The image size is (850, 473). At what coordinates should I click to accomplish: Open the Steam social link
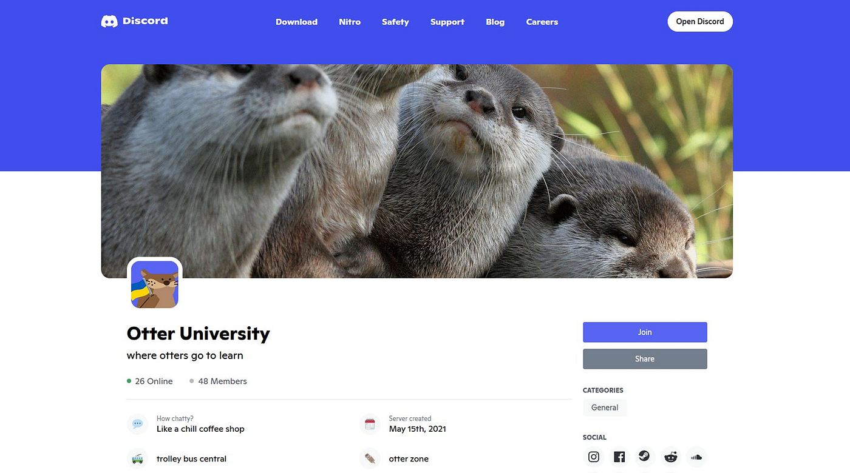point(645,457)
